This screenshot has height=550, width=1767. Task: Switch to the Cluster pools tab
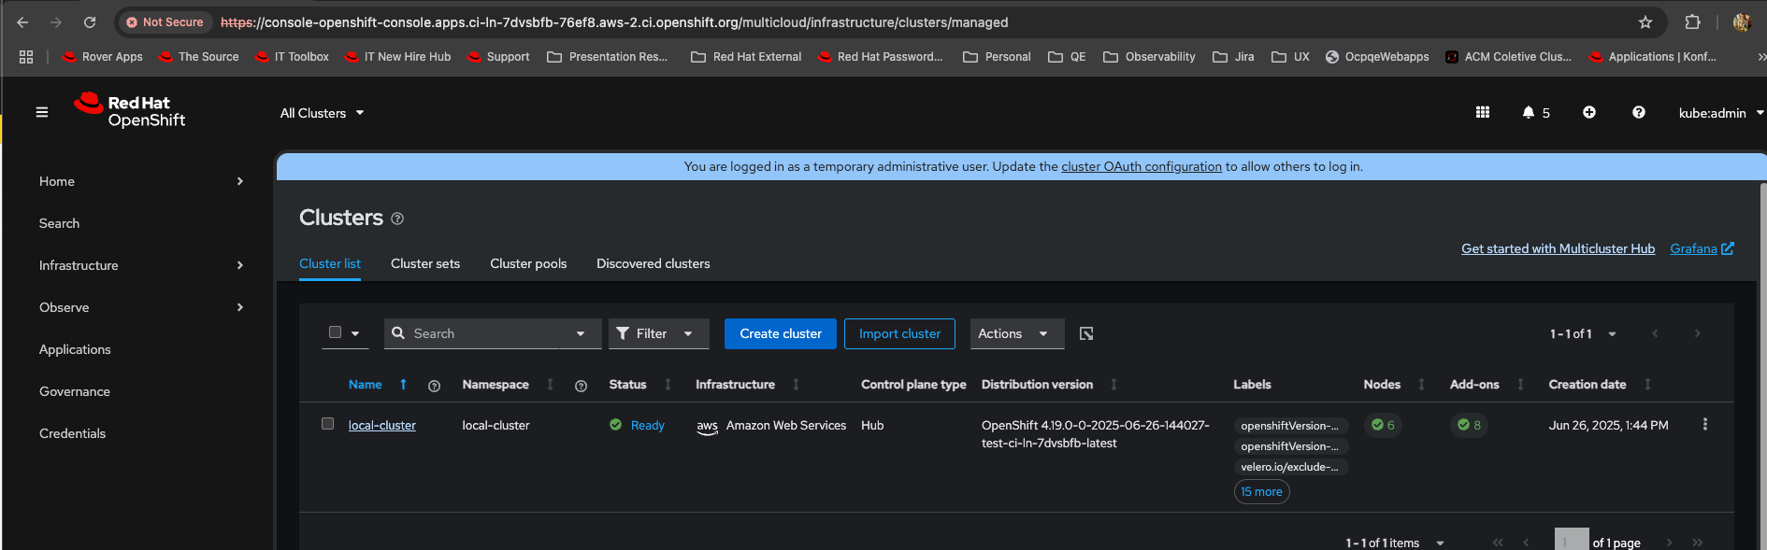click(x=528, y=263)
